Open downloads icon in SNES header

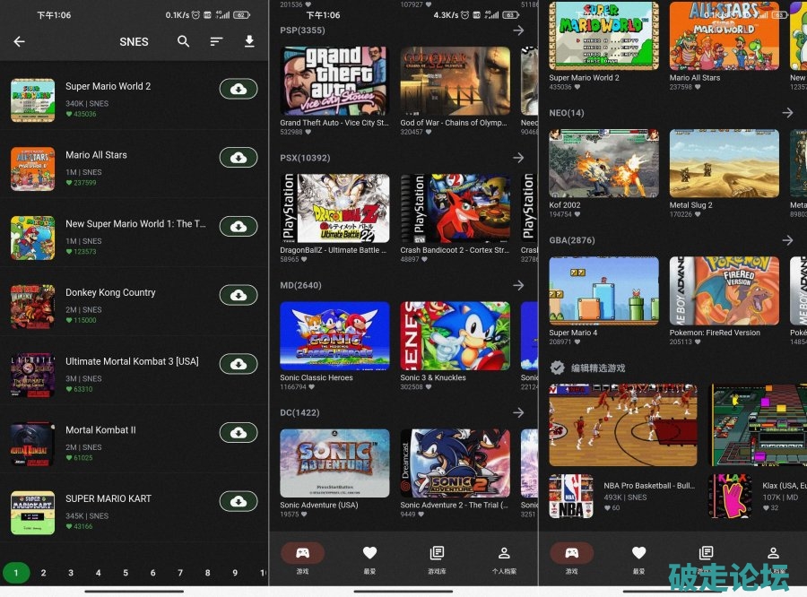coord(249,41)
